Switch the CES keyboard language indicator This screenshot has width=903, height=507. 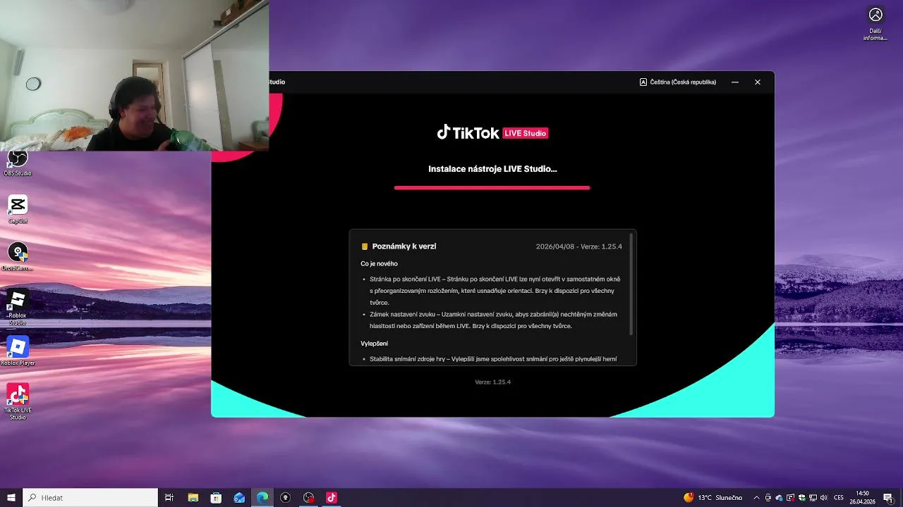coord(839,497)
